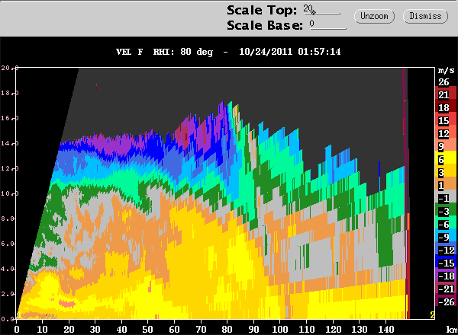Viewport: 458px width, 335px height.
Task: Click the green -3 m/s legend swatch
Action: point(443,211)
